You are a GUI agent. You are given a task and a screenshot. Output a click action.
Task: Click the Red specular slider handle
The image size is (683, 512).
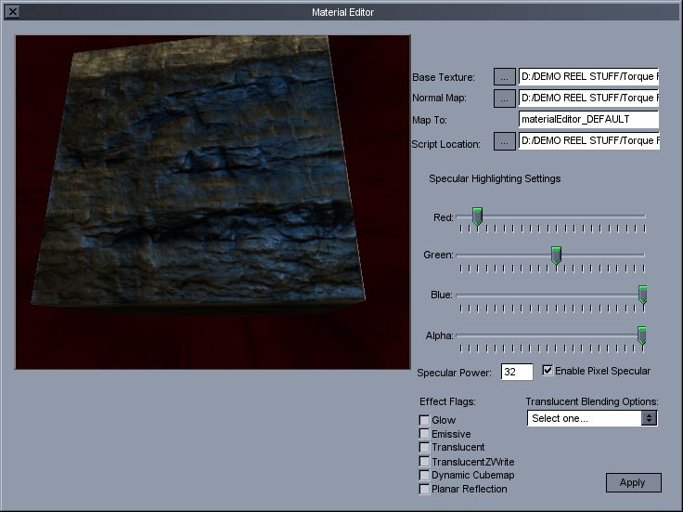point(477,217)
